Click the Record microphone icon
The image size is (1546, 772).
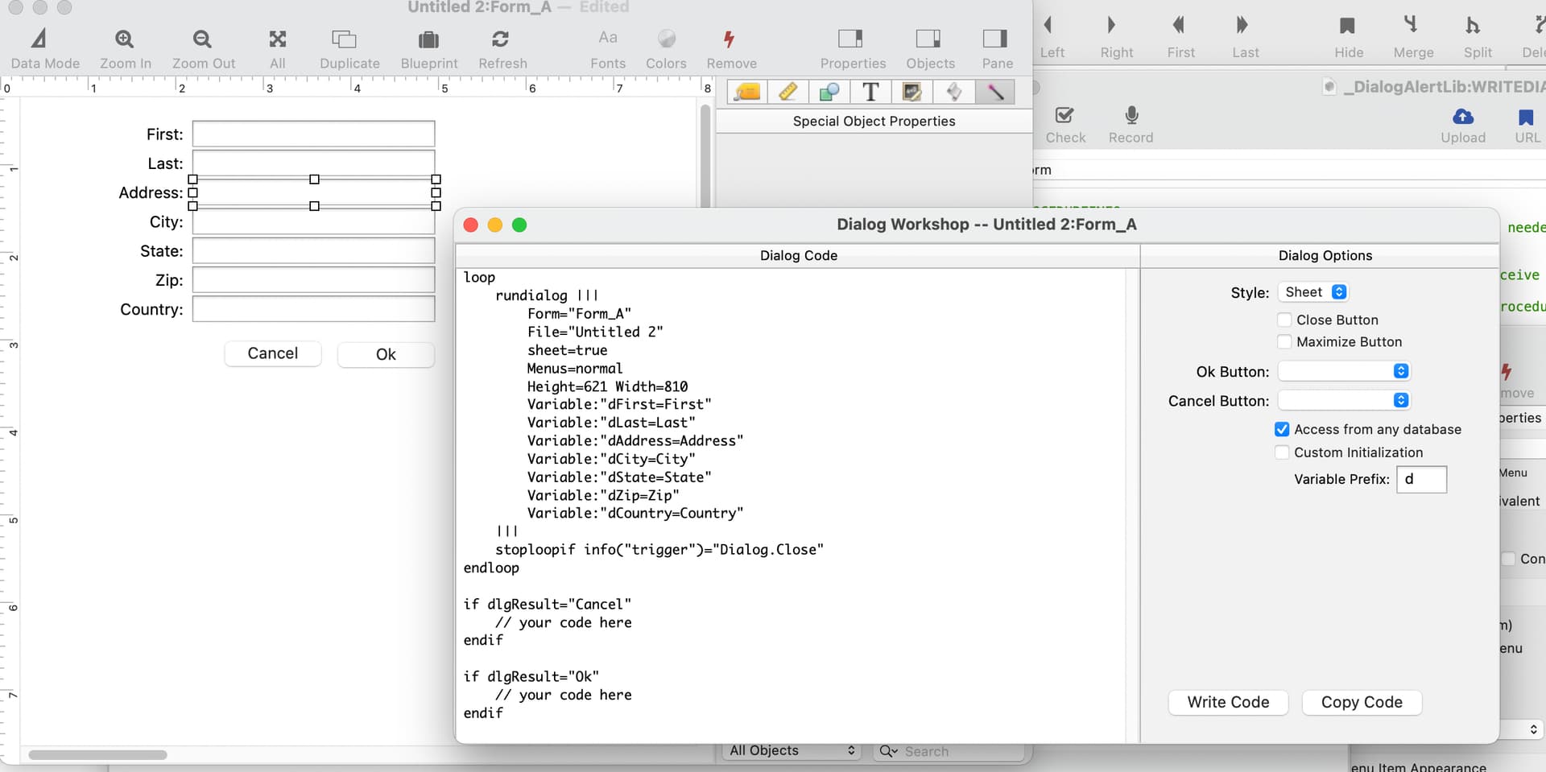pos(1131,116)
